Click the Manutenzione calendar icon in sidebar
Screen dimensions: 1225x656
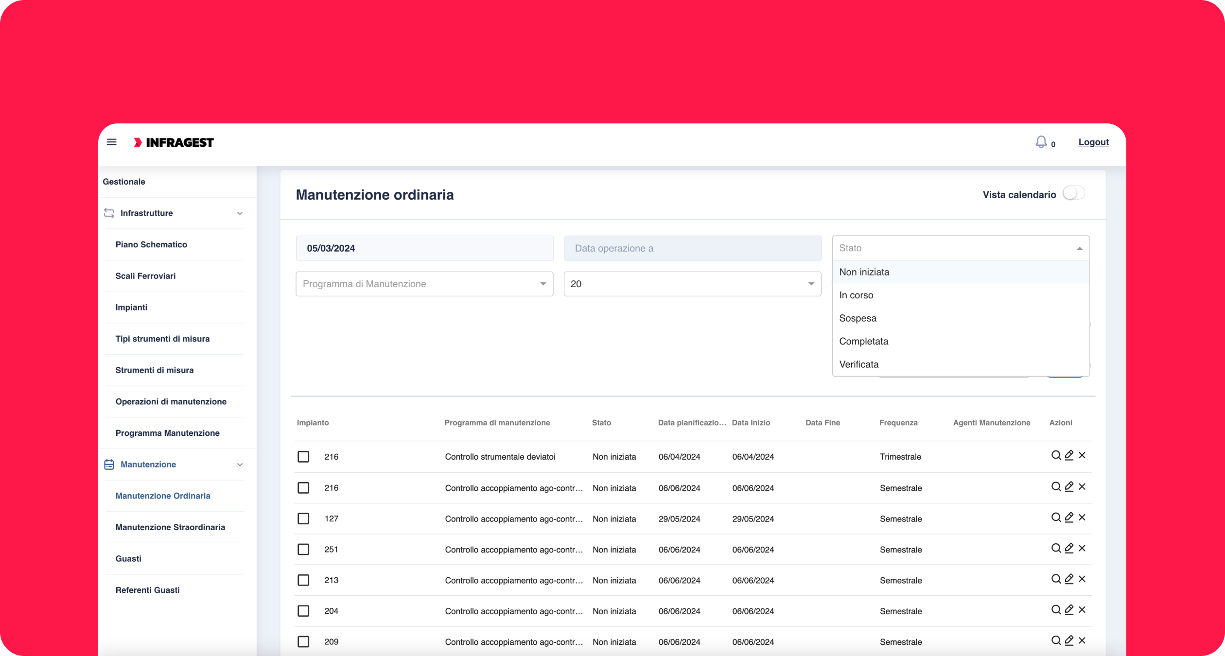(109, 465)
